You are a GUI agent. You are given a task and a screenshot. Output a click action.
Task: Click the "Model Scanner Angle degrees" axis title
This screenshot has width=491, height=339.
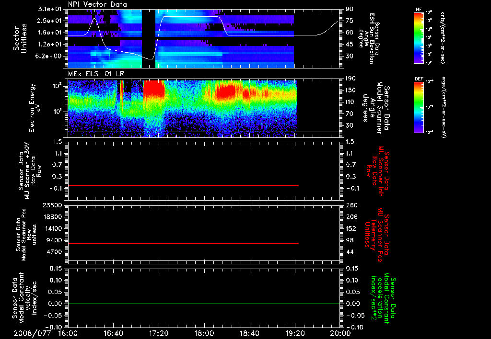[372, 108]
